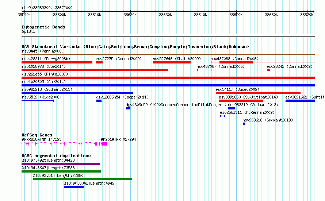This screenshot has width=325, height=201.
Task: Click the esv34117 (Gusev2009) red bar
Action: [x=258, y=93]
